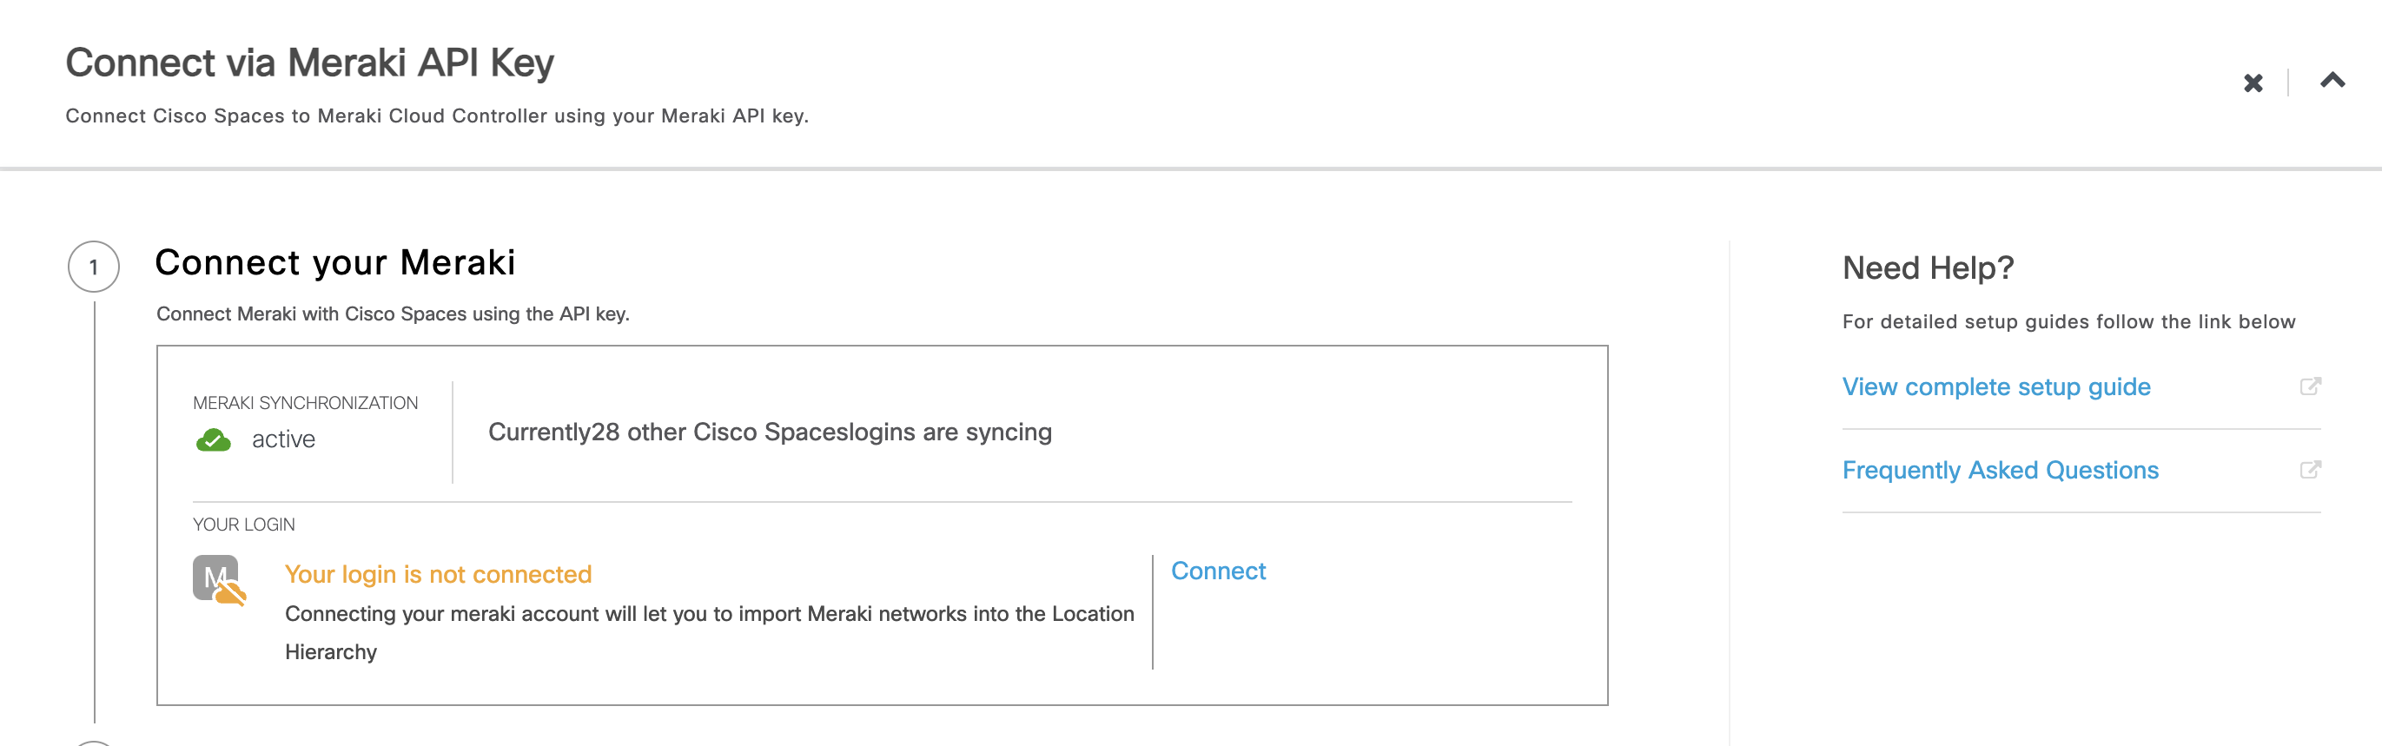Open Frequently Asked Questions link
Viewport: 2382px width, 746px height.
click(x=1999, y=470)
